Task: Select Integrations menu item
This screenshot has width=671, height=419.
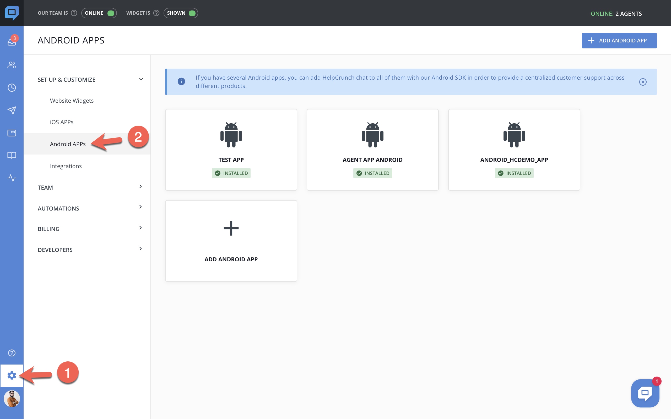Action: [x=66, y=166]
